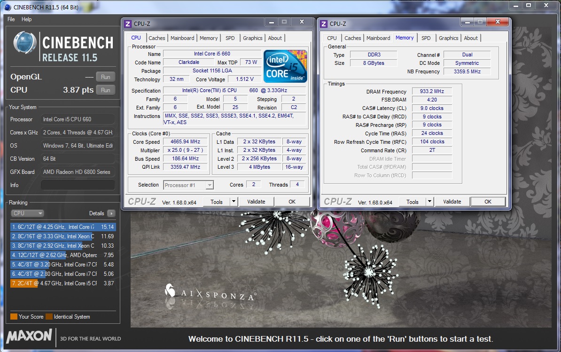This screenshot has width=561, height=352.
Task: Click the Core Speed value 4665.94 MHz
Action: coord(185,141)
